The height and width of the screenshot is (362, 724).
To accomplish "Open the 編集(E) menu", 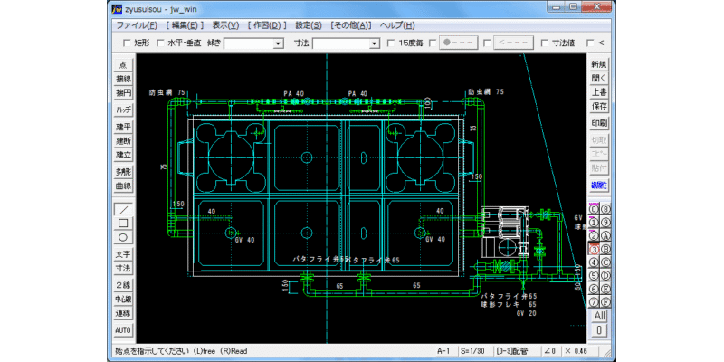I will (x=185, y=25).
